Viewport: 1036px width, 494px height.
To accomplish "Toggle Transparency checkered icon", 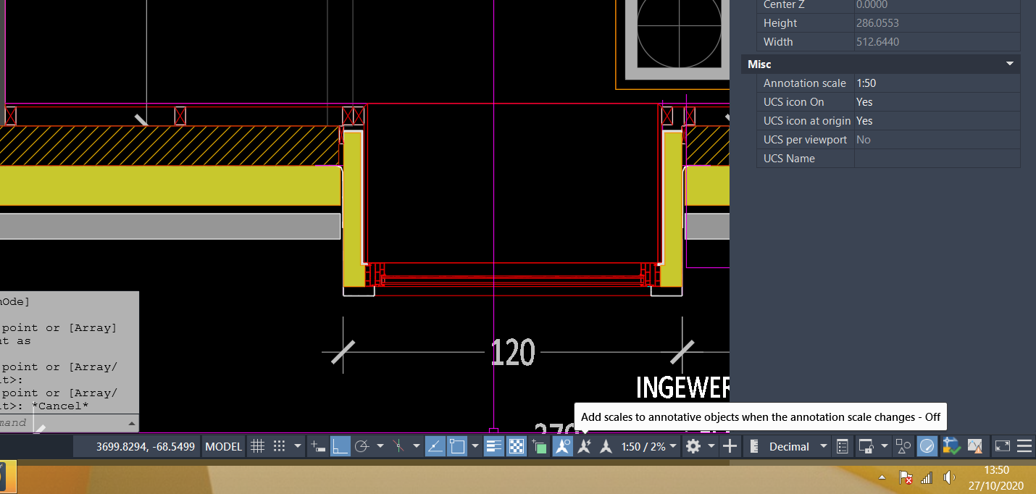I will (516, 446).
